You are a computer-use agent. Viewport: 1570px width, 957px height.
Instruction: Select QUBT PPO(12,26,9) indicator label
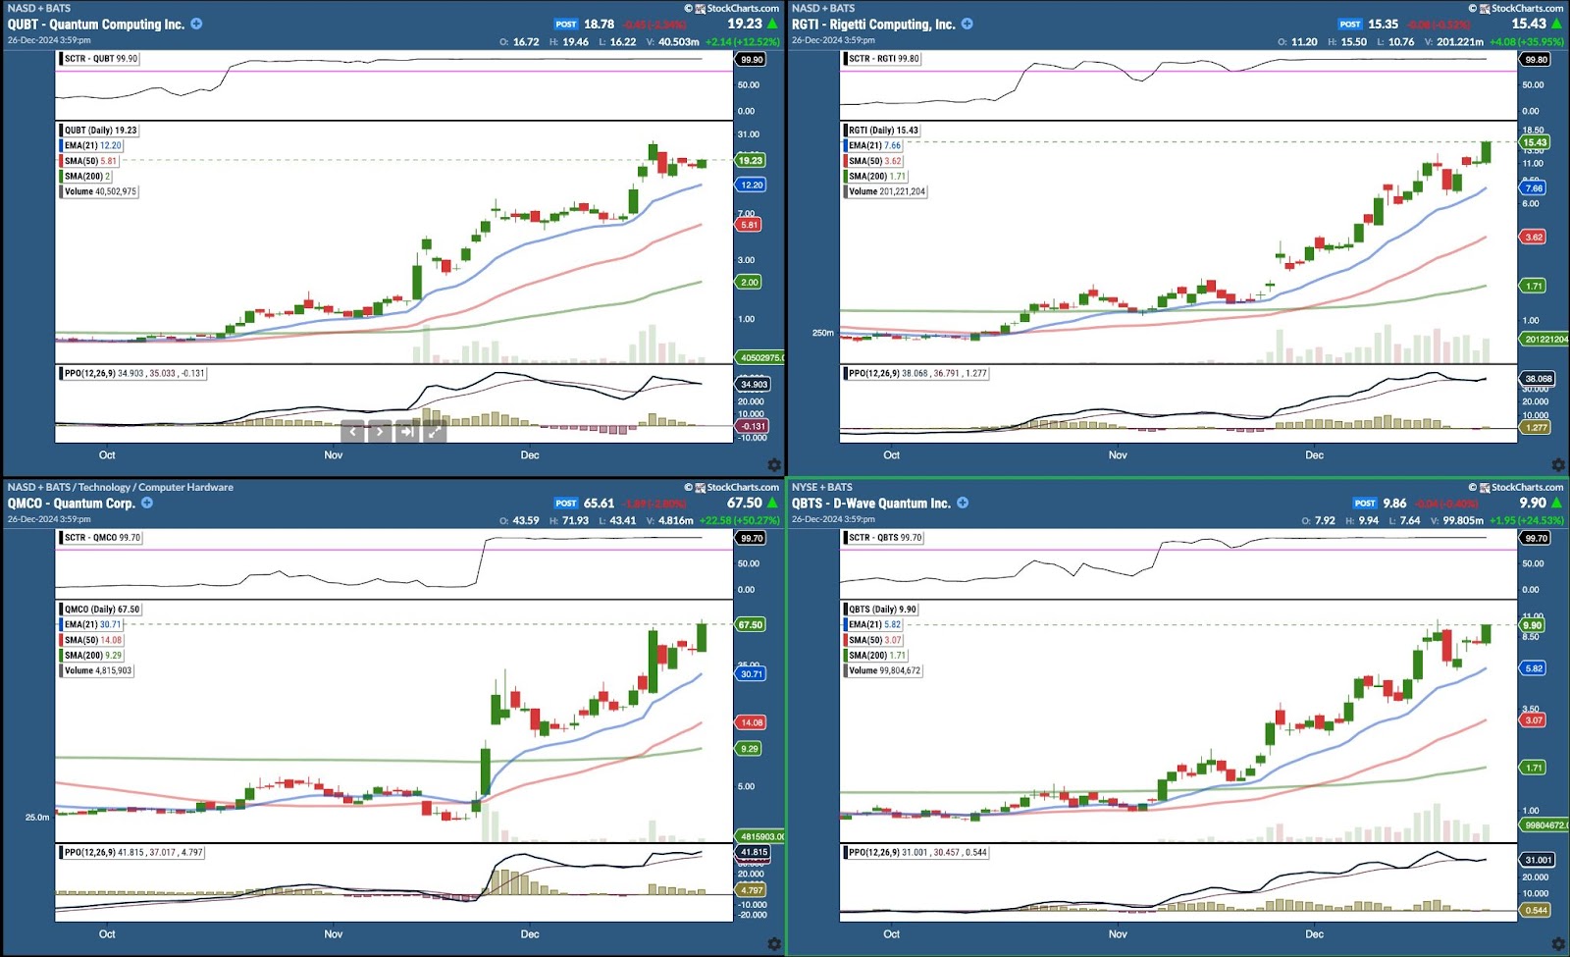tap(134, 373)
